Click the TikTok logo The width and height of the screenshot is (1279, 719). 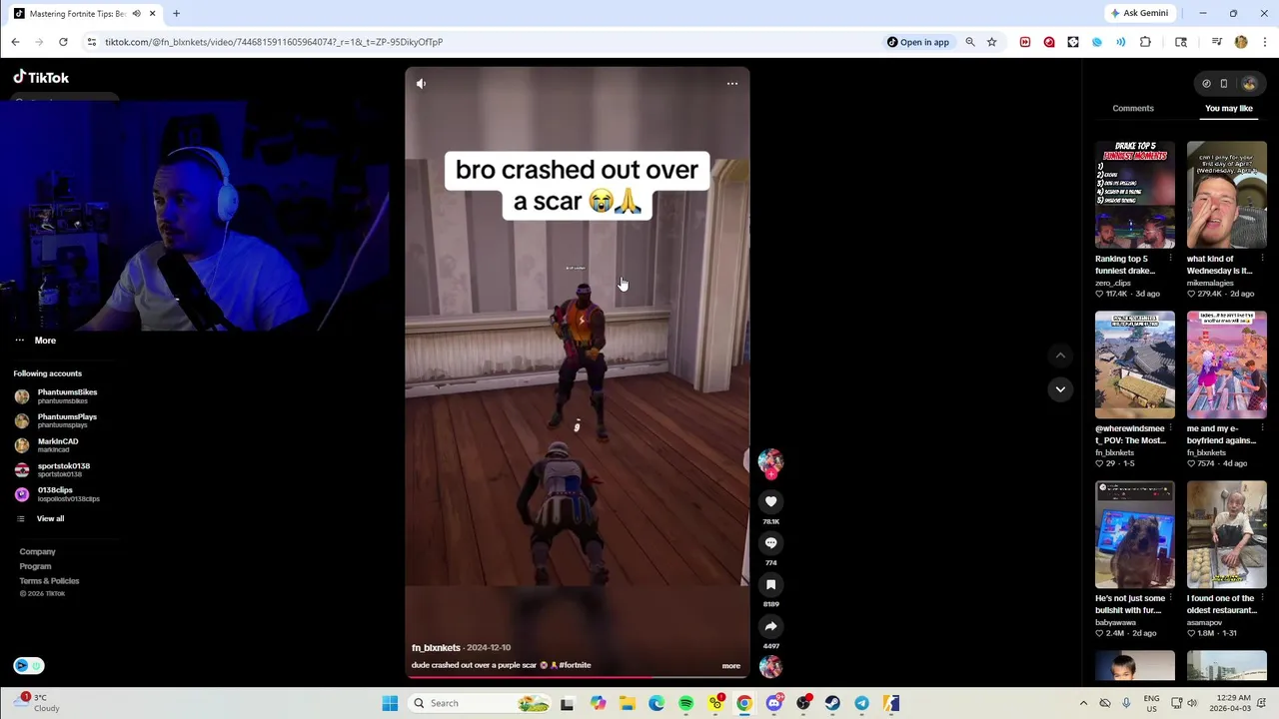coord(41,77)
